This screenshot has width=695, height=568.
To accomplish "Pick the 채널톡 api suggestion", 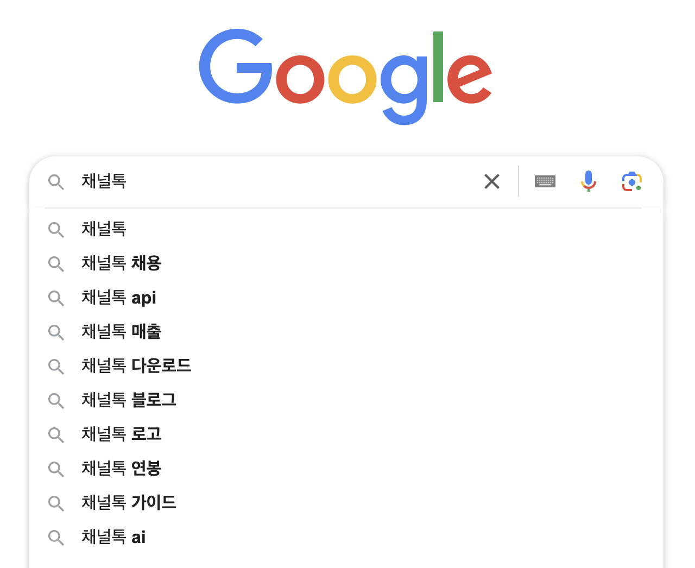I will (x=119, y=298).
